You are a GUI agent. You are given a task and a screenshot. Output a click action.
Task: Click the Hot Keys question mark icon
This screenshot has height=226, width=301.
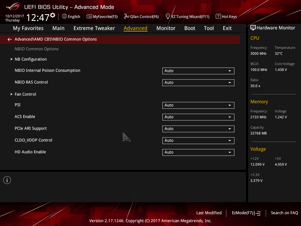click(x=218, y=16)
